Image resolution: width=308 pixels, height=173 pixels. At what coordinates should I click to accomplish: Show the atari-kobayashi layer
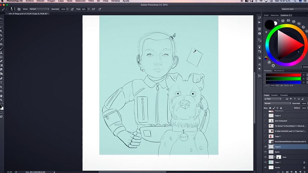[266, 120]
